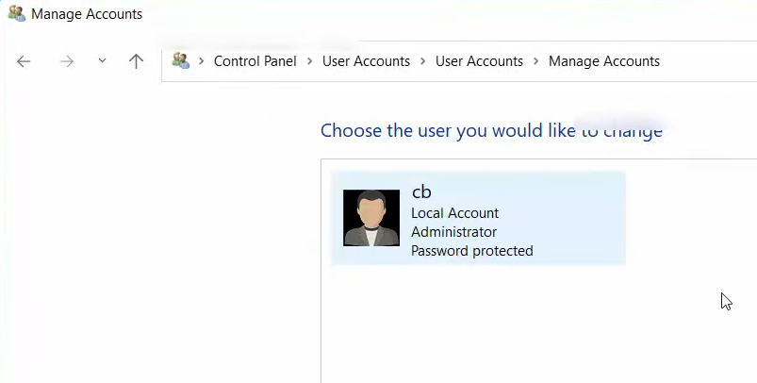
Task: Expand the chevron before Control Panel
Action: click(202, 61)
